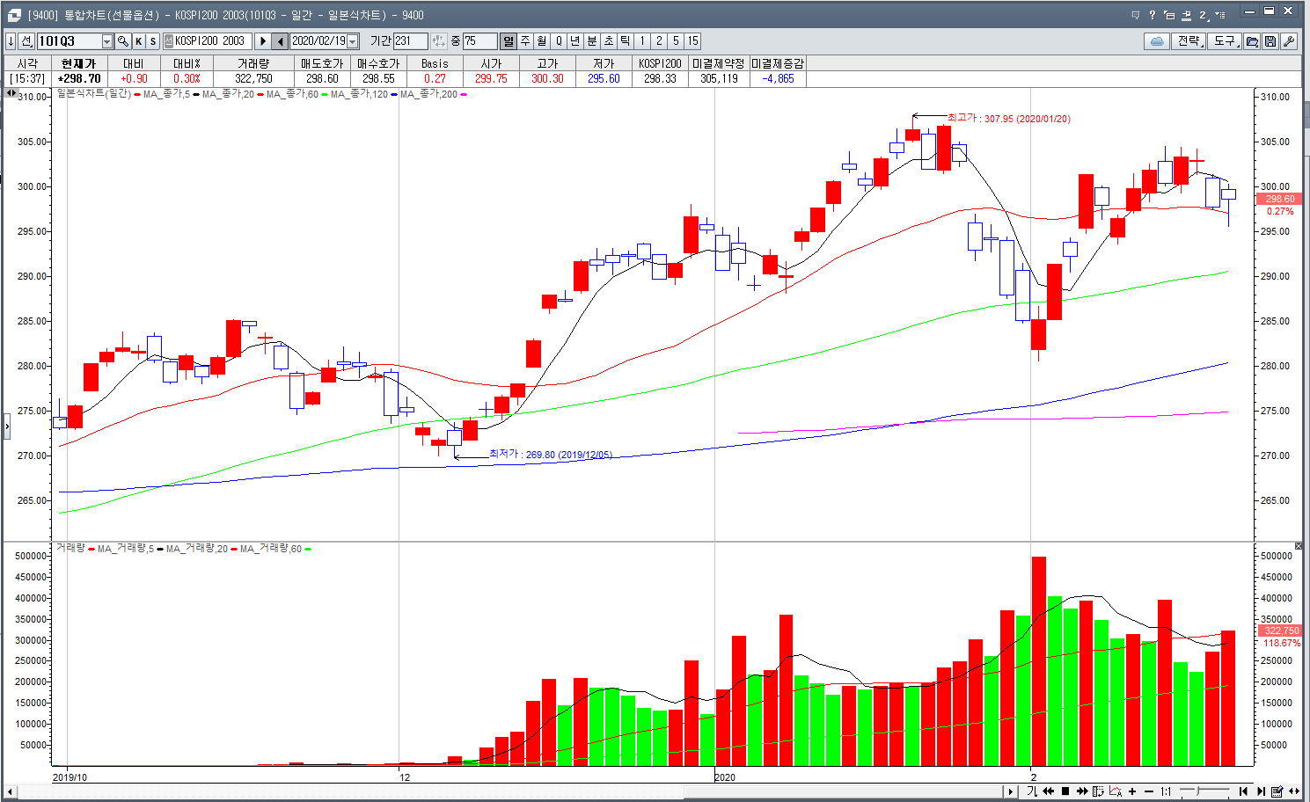1310x802 pixels.
Task: Click the K button next to symbol search
Action: (x=139, y=41)
